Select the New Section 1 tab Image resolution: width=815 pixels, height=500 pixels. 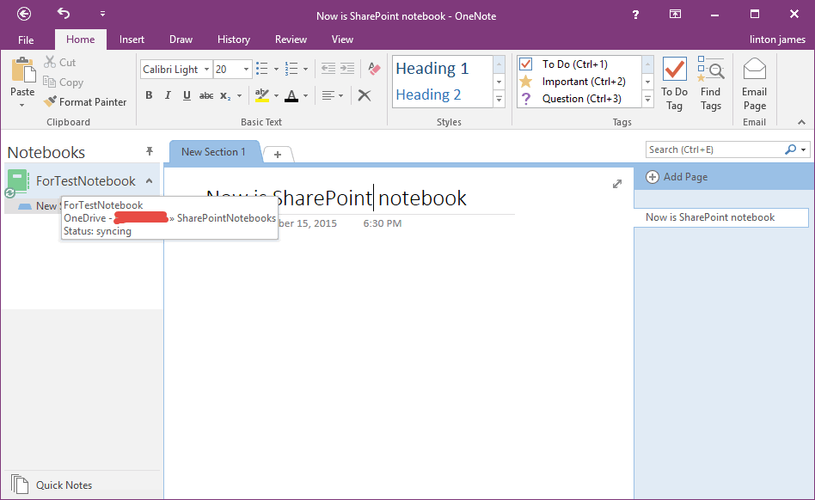[x=213, y=151]
